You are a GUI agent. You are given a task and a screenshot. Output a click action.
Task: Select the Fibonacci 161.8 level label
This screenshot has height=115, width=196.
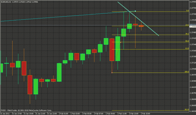187,109
